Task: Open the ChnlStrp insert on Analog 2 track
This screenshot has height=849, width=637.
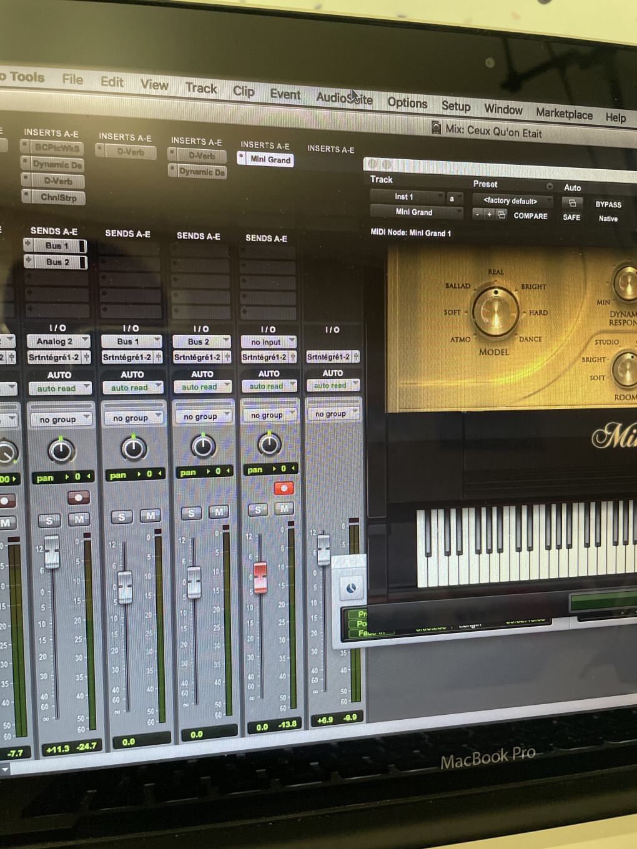Action: [58, 197]
